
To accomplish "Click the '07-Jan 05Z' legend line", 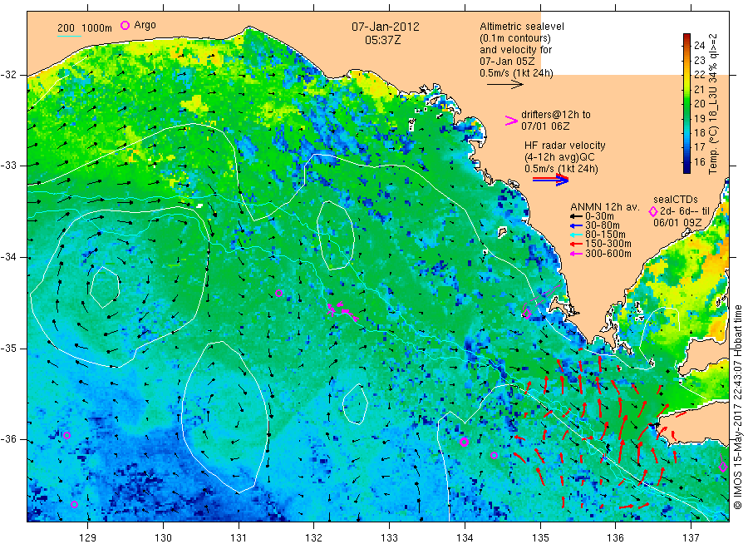I will click(x=507, y=61).
